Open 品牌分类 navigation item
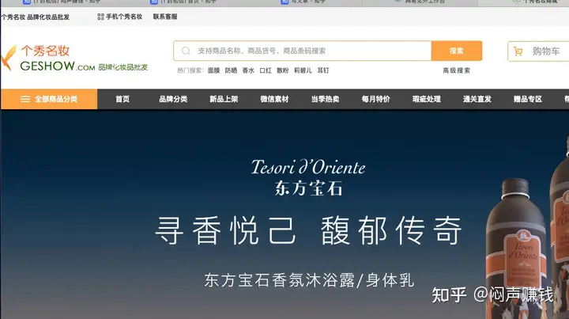This screenshot has width=569, height=319. (173, 99)
